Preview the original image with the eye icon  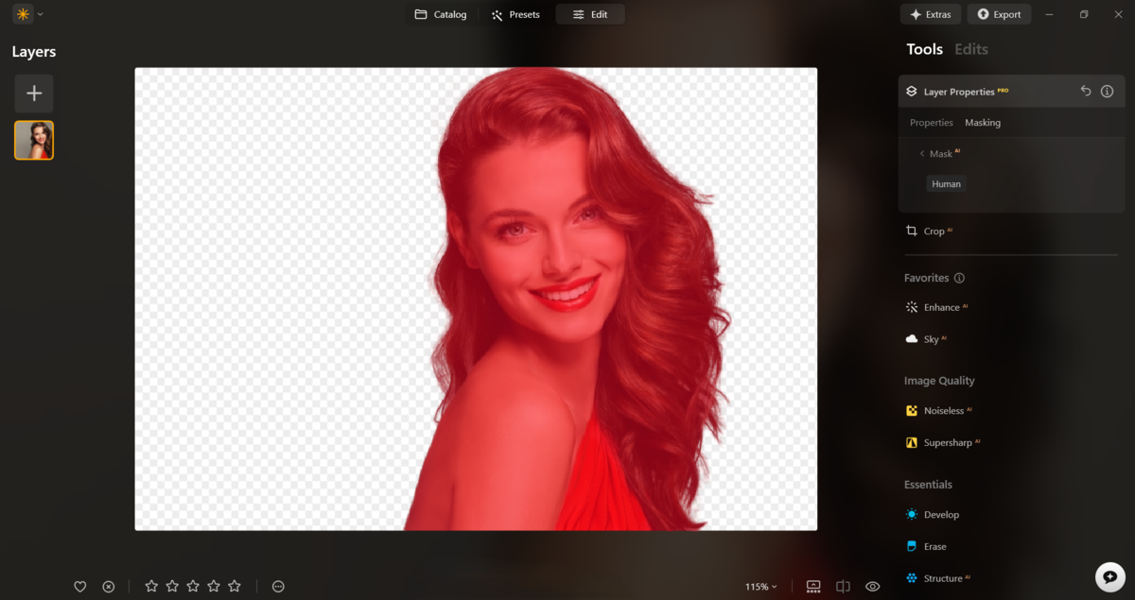(x=872, y=586)
